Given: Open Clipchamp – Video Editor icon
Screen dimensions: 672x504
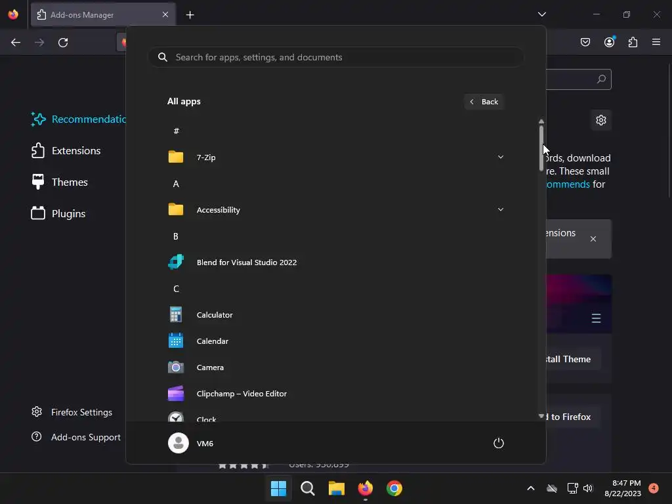Looking at the screenshot, I should pyautogui.click(x=176, y=394).
